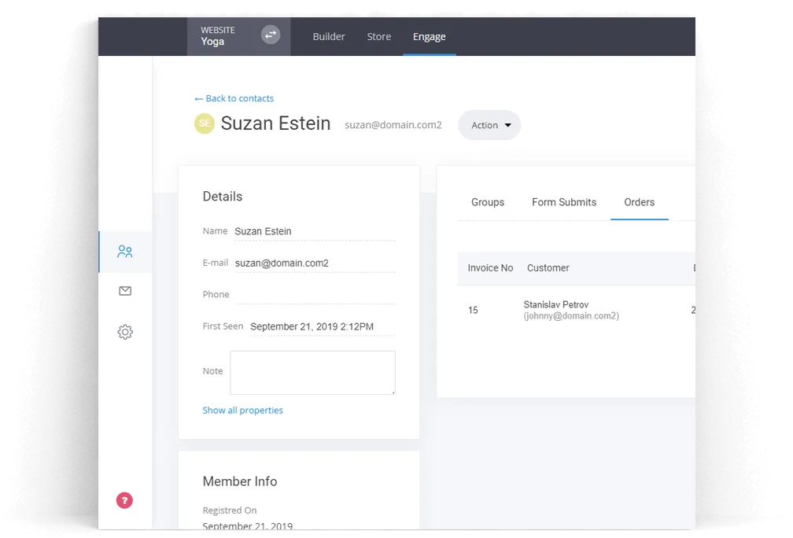Open the Contacts sidebar icon
The width and height of the screenshot is (793, 538).
point(125,252)
